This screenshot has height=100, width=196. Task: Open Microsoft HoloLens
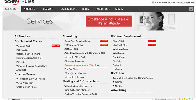coord(74,77)
